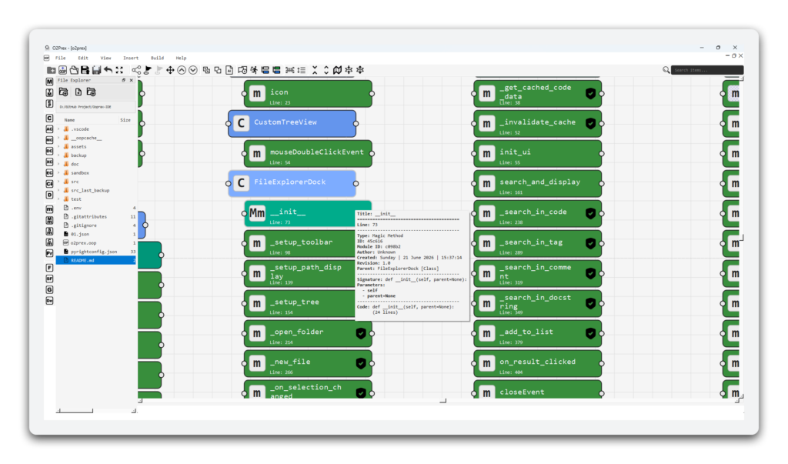The height and width of the screenshot is (464, 788).
Task: Expand the .vscode folder
Action: click(58, 129)
